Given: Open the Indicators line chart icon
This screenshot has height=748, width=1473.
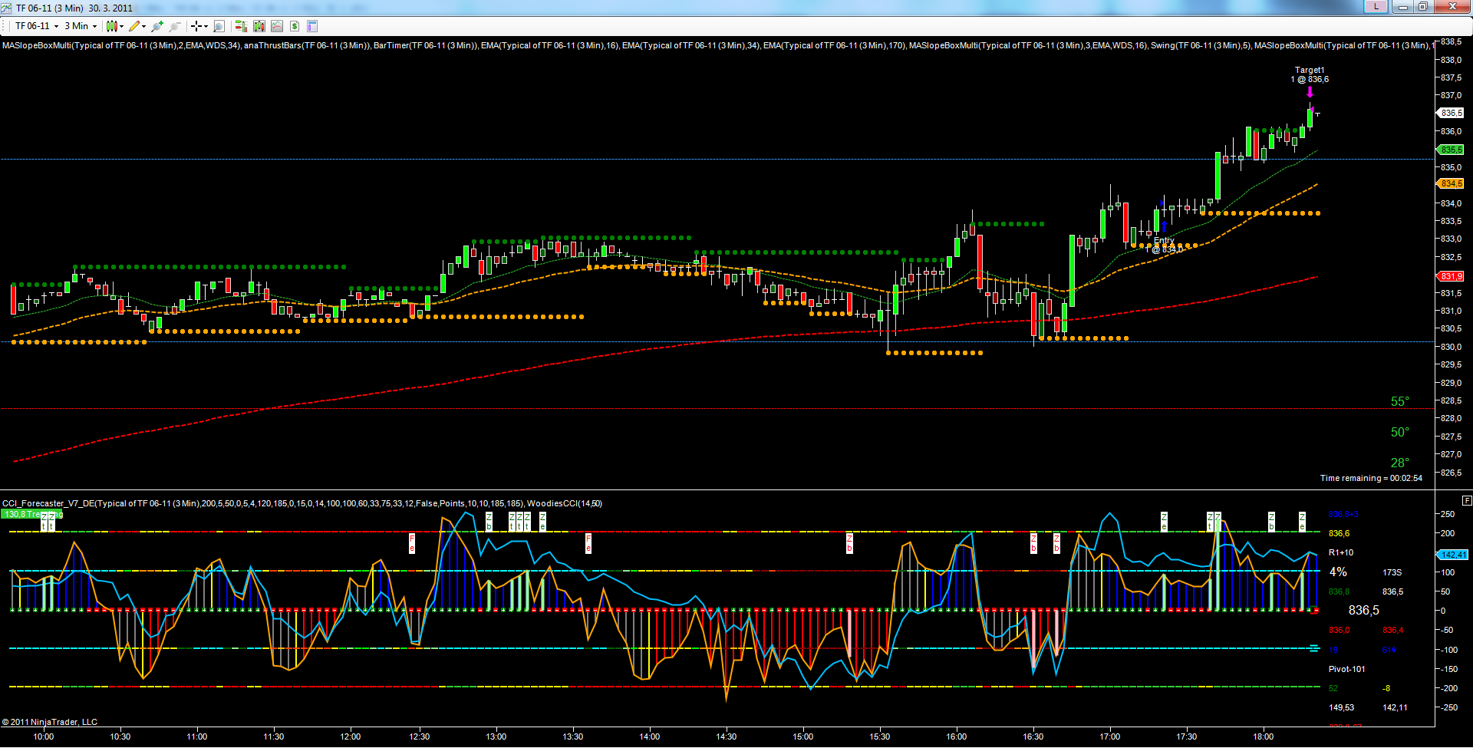Looking at the screenshot, I should coord(277,26).
